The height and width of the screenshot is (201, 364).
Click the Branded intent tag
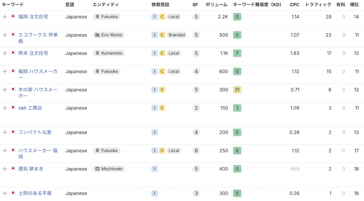point(177,35)
